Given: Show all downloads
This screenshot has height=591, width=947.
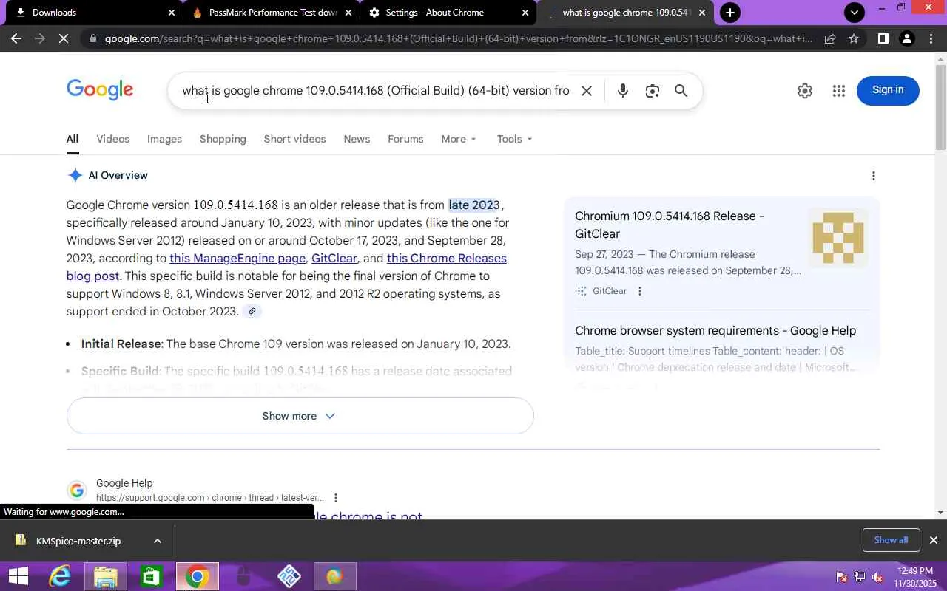Looking at the screenshot, I should tap(891, 540).
